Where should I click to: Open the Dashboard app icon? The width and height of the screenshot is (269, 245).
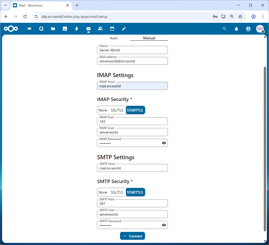click(x=29, y=29)
